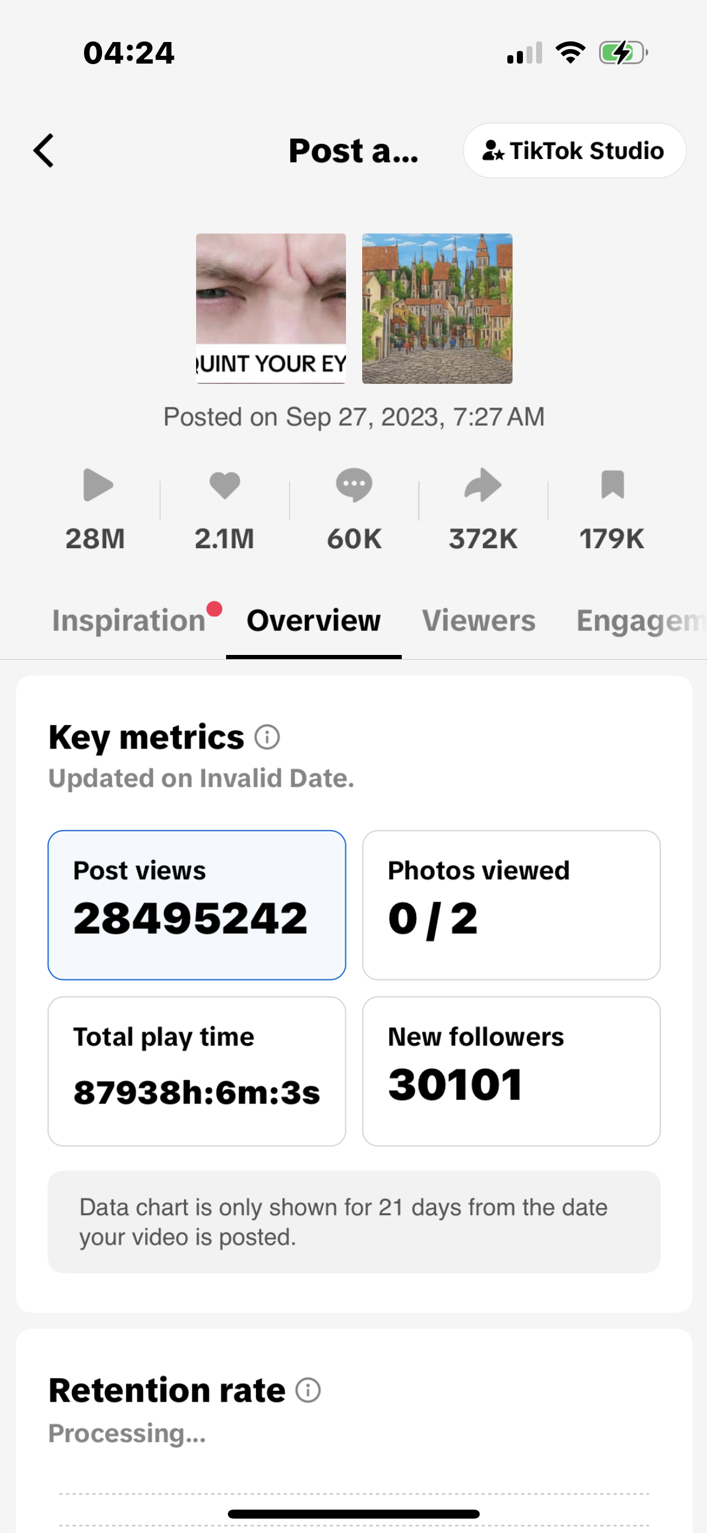The height and width of the screenshot is (1533, 707).
Task: Tap the share arrow icon
Action: (x=483, y=485)
